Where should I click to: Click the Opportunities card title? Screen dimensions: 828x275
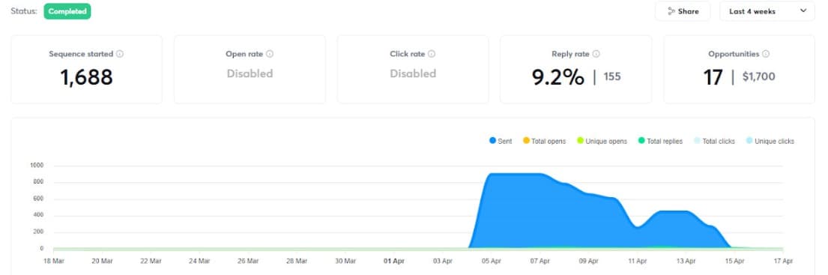coord(734,54)
